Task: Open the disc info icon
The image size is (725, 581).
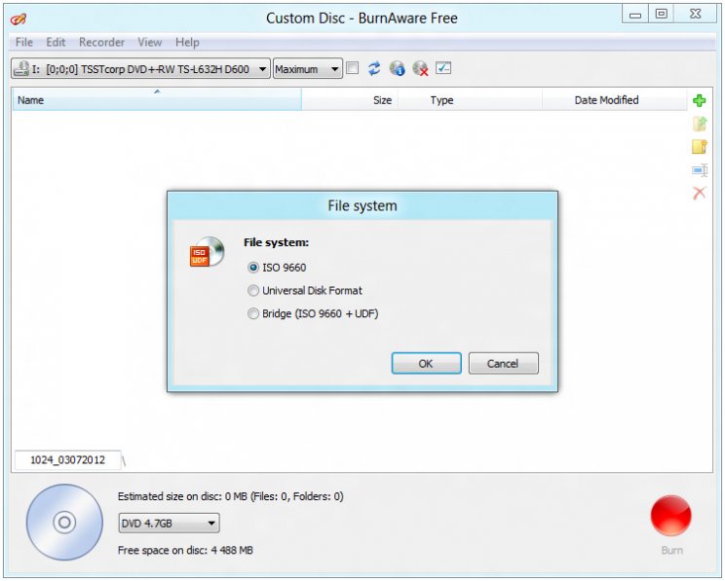Action: tap(397, 68)
